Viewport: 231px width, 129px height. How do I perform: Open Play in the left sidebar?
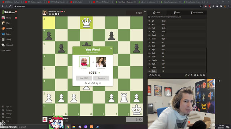[8, 23]
